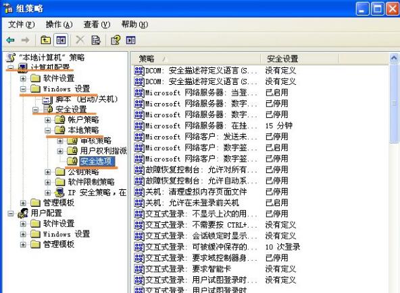Click the 软件限制策略 folder icon

point(60,182)
